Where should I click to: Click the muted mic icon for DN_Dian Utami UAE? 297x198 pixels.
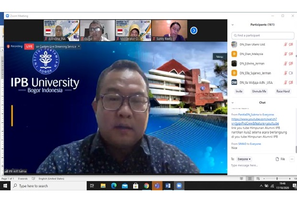(x=285, y=45)
